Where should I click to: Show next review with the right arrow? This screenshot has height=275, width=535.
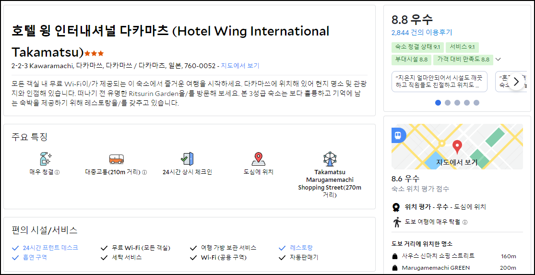(x=516, y=82)
